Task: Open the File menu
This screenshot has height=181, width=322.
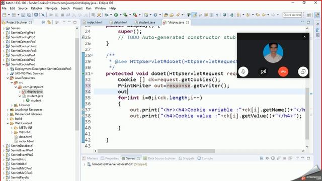Action: point(4,8)
